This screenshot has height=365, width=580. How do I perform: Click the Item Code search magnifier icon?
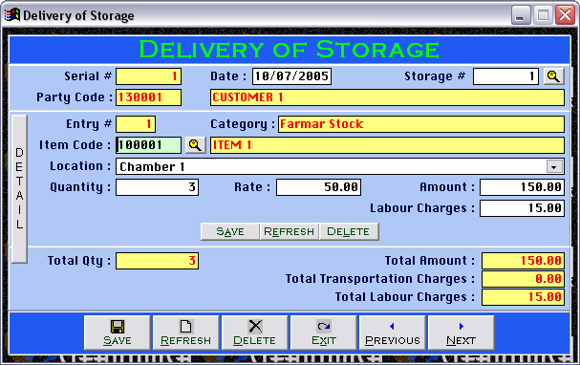point(195,145)
